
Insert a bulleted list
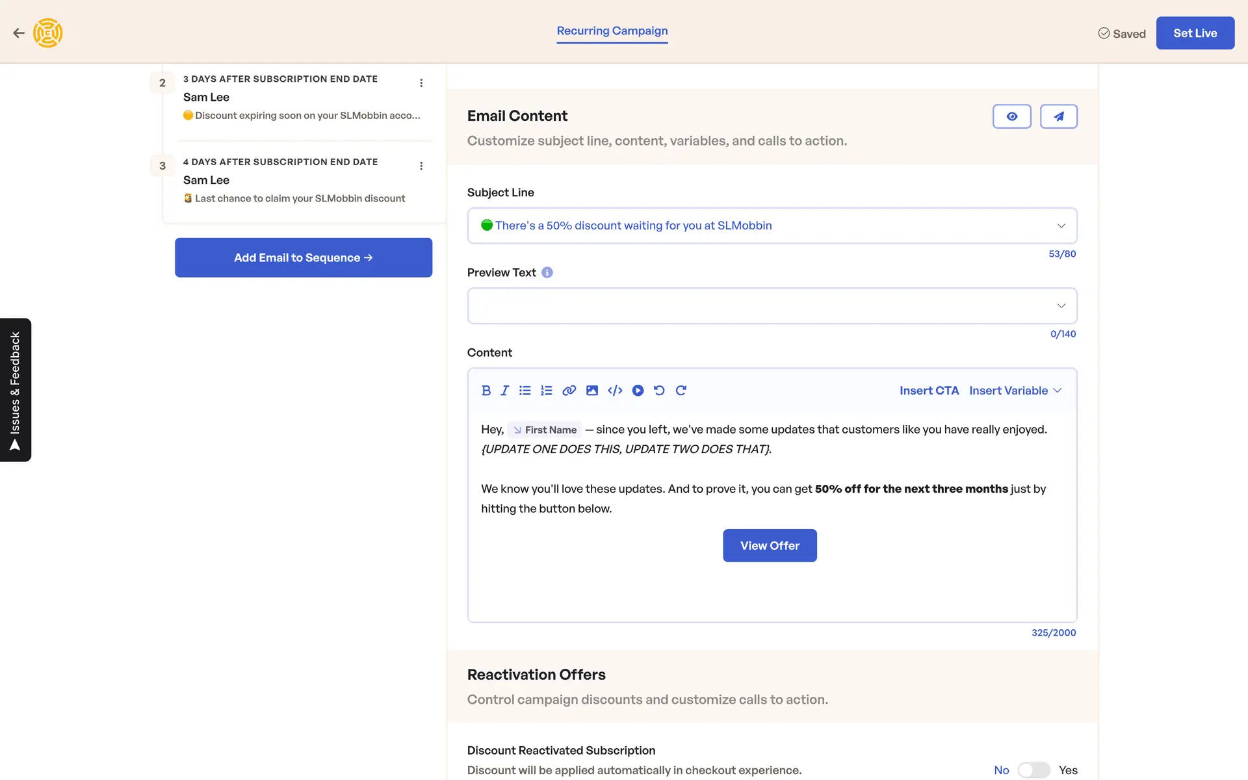(x=525, y=391)
